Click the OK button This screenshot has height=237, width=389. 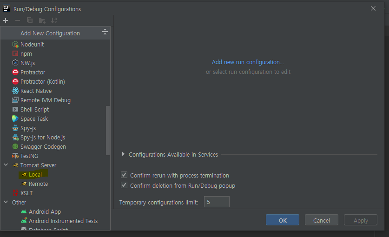282,220
